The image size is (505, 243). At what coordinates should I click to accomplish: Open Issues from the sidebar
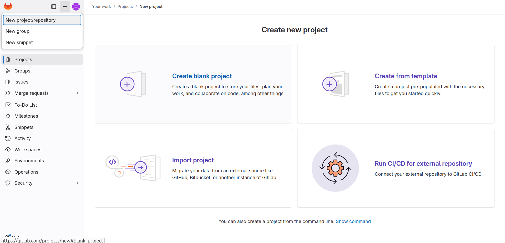(21, 82)
